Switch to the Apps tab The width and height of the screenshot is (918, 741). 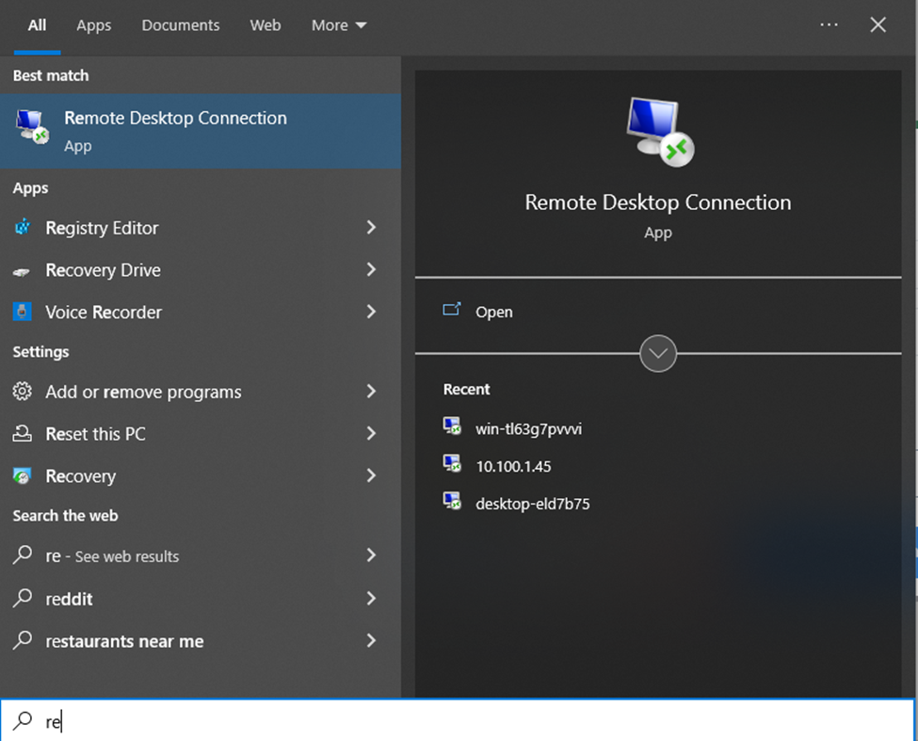tap(93, 25)
